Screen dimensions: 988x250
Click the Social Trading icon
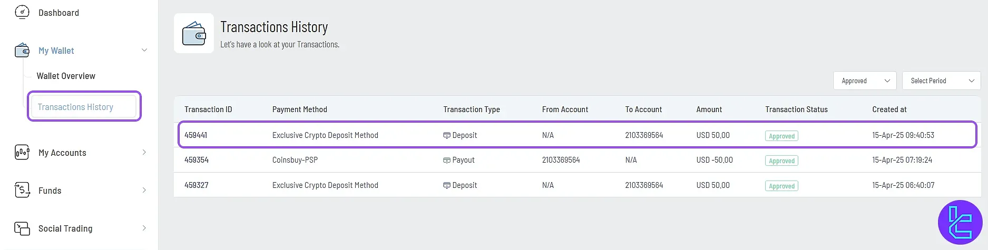coord(22,228)
